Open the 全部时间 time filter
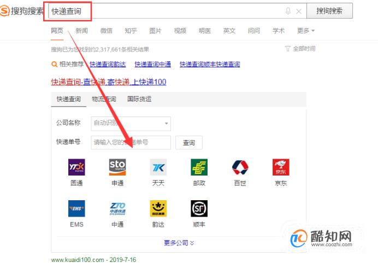This screenshot has height=268, width=378. click(300, 49)
